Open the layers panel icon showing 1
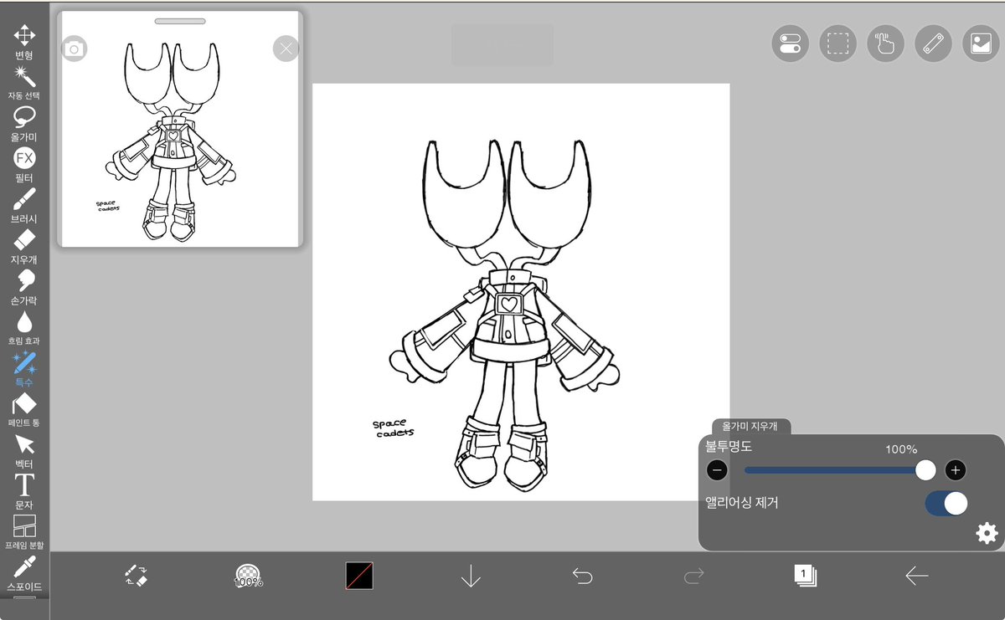1005x620 pixels. coord(805,576)
